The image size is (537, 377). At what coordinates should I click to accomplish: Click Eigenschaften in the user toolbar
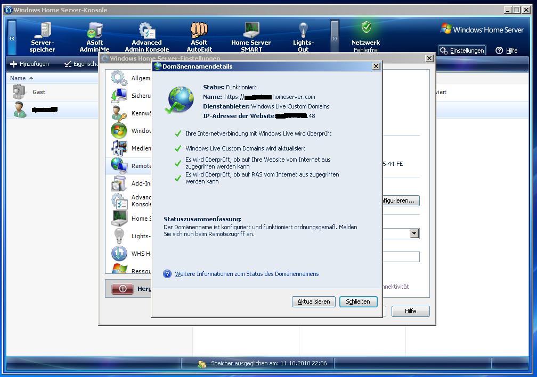point(82,64)
